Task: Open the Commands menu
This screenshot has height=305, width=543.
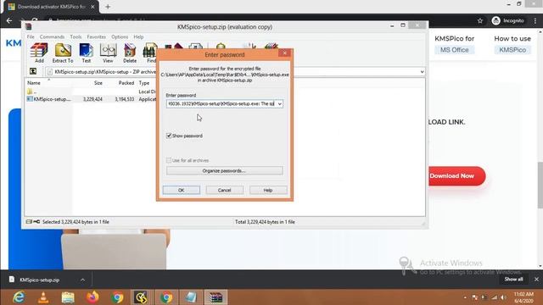Action: [x=52, y=36]
